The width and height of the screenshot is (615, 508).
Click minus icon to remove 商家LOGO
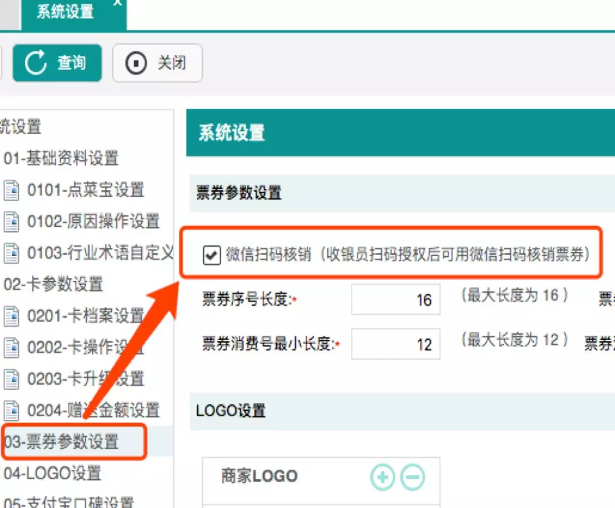[x=413, y=477]
